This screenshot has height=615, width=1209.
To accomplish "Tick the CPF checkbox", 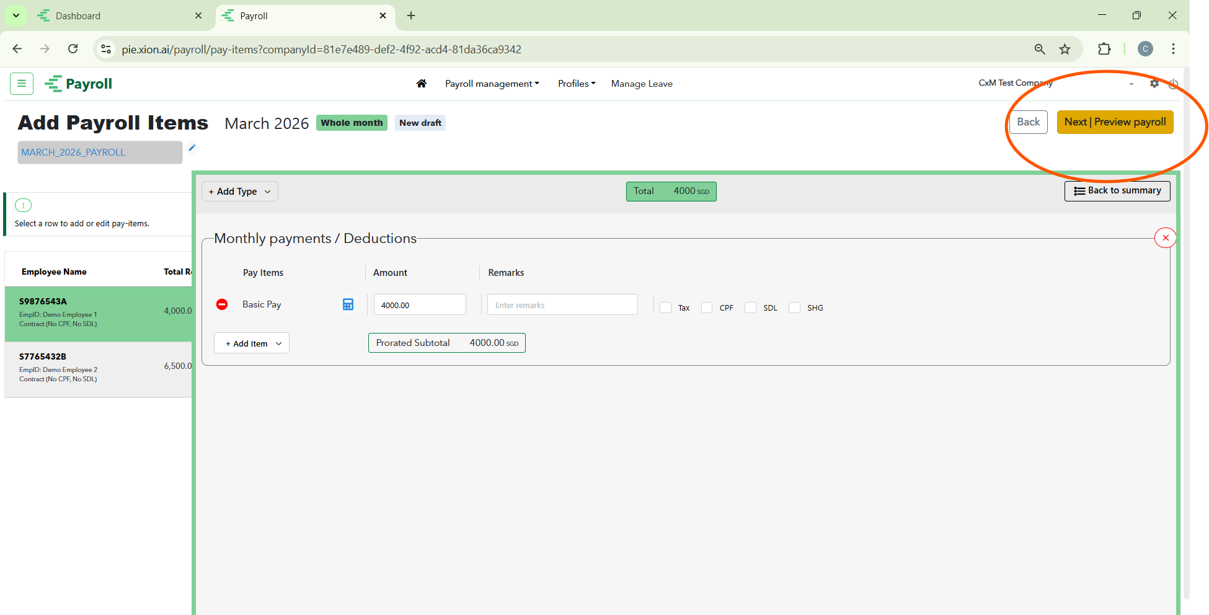I will click(707, 307).
